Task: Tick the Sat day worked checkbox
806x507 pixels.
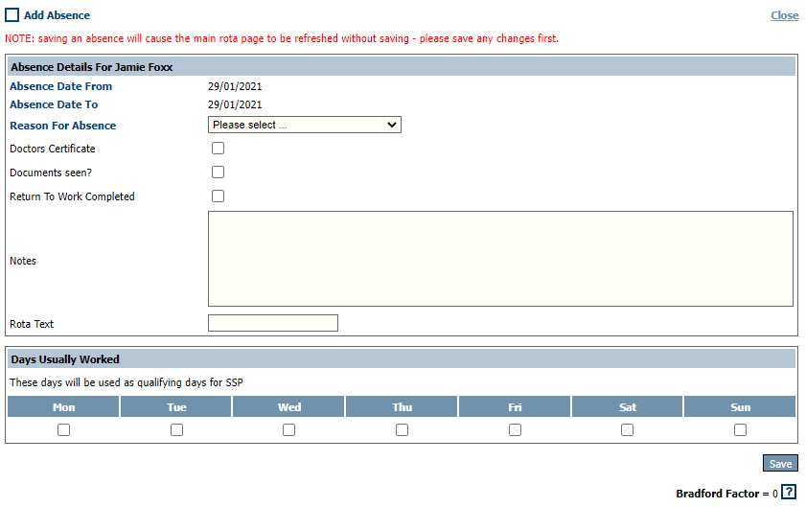Action: tap(627, 429)
